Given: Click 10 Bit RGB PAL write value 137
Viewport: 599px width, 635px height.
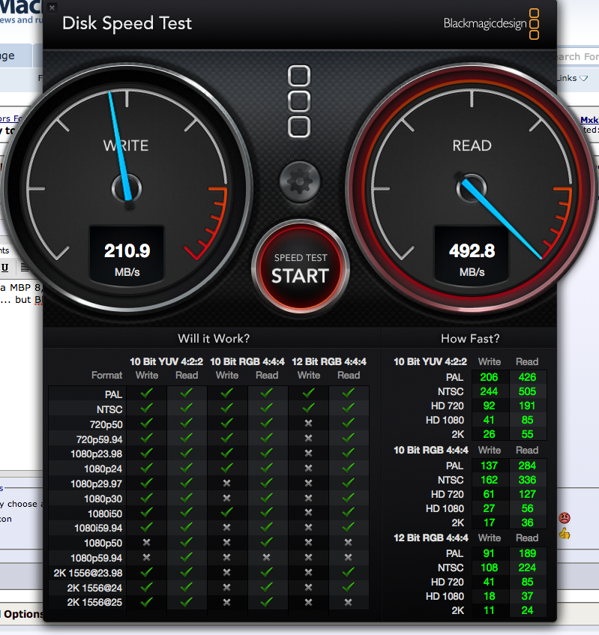Looking at the screenshot, I should (489, 466).
